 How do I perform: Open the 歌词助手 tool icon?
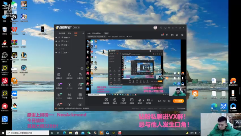coord(80,96)
